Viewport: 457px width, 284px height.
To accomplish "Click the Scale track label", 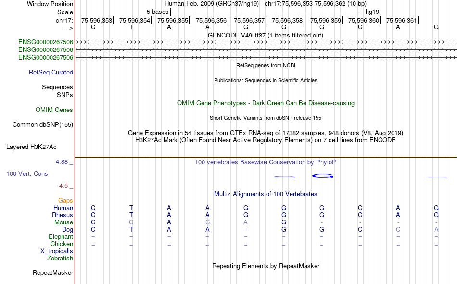I will pos(65,12).
